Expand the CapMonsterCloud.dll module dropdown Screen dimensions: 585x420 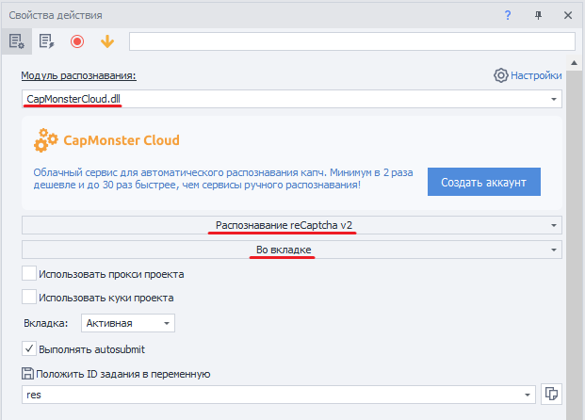552,99
